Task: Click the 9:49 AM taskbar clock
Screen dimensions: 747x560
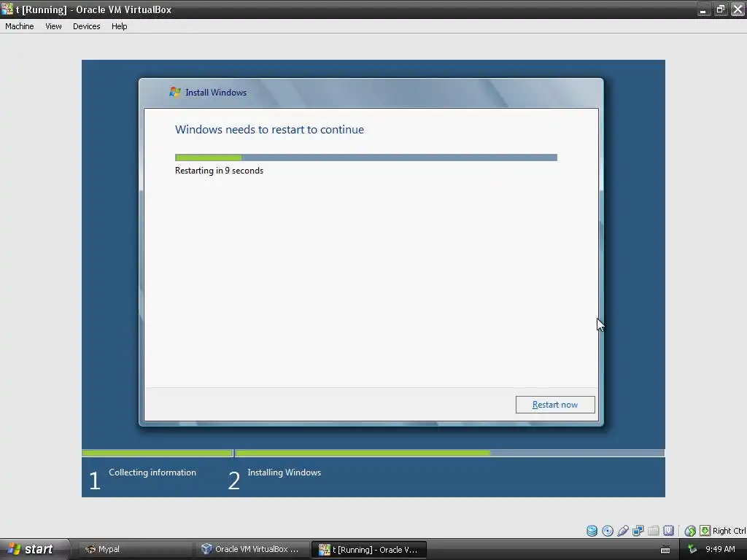Action: (720, 550)
